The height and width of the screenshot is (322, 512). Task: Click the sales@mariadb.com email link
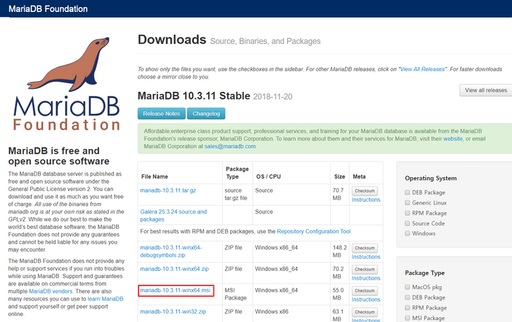tap(230, 146)
